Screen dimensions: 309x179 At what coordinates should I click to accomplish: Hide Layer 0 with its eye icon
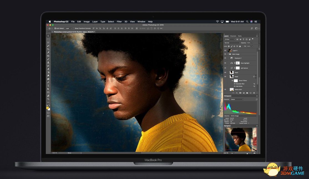(x=225, y=50)
